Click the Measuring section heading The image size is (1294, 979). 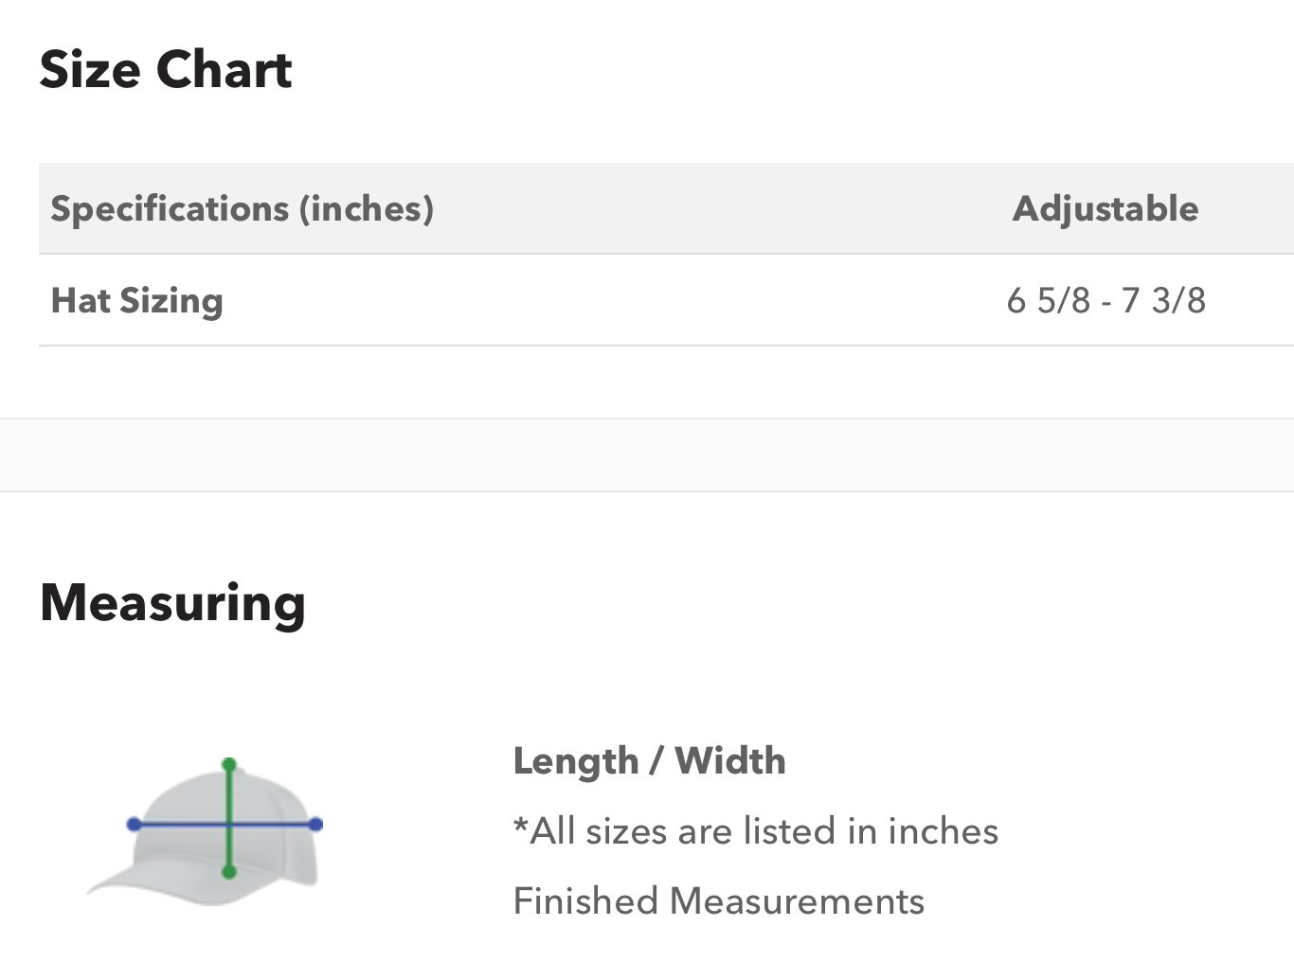(172, 602)
